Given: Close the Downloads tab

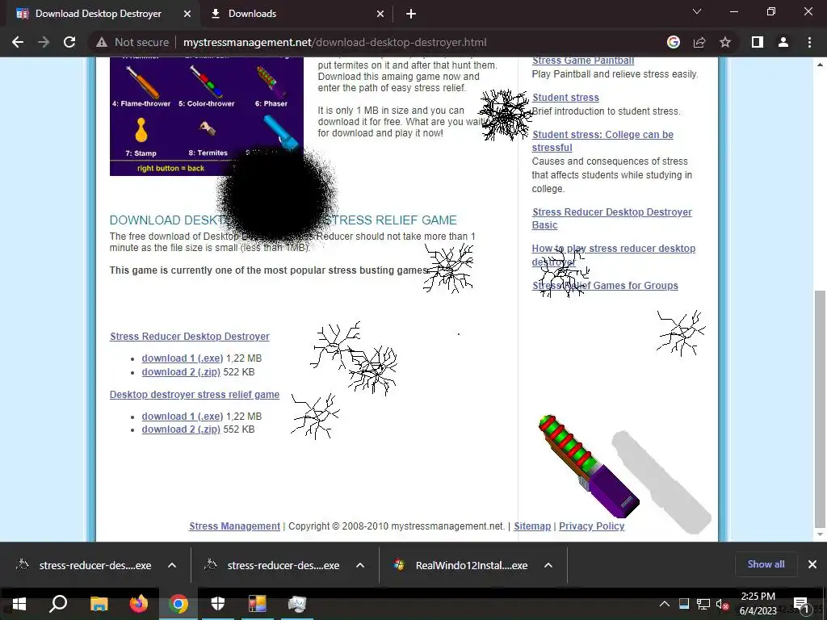Looking at the screenshot, I should coord(380,14).
